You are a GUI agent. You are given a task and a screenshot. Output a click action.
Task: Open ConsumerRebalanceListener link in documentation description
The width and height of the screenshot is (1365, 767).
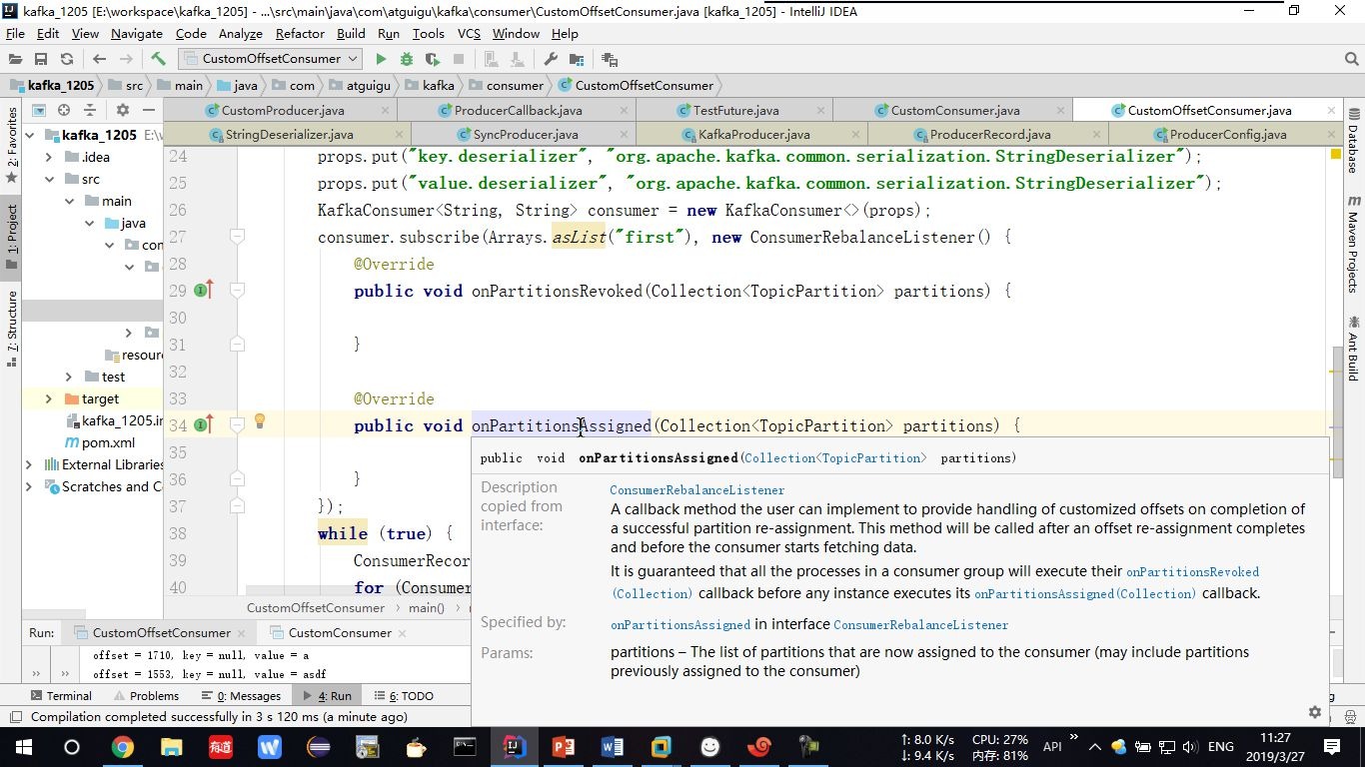(x=697, y=490)
